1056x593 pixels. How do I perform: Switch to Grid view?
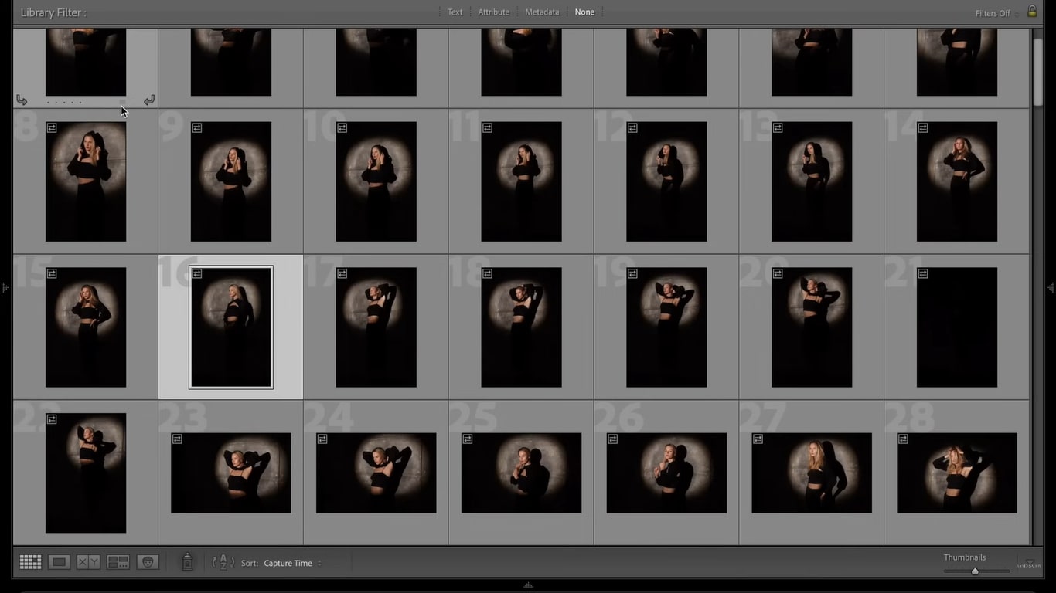tap(30, 562)
